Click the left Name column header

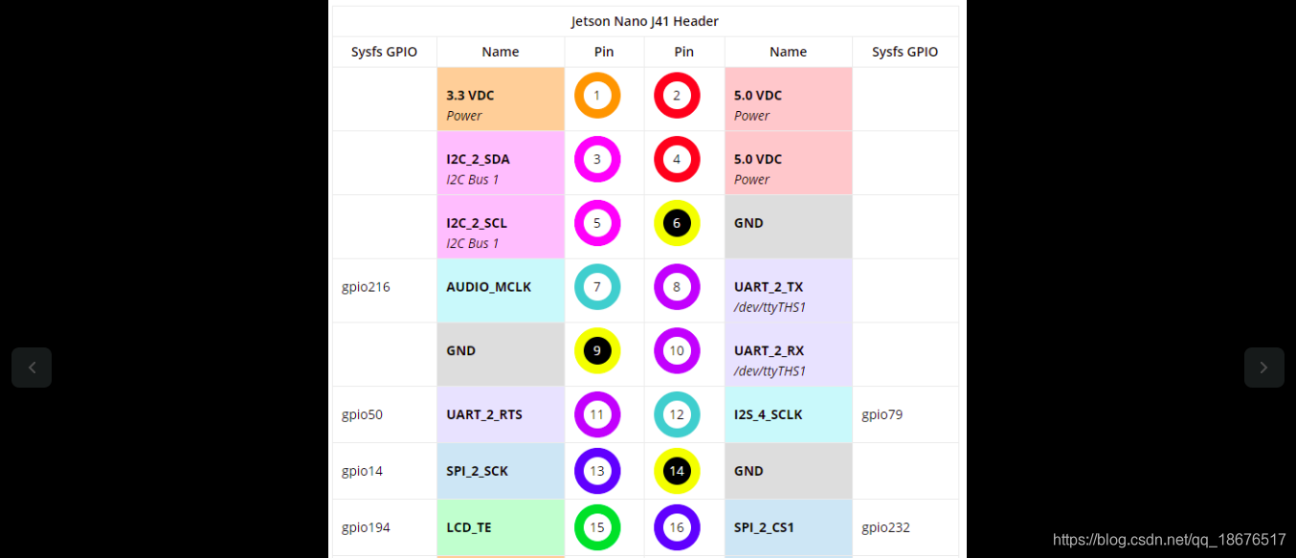(501, 52)
